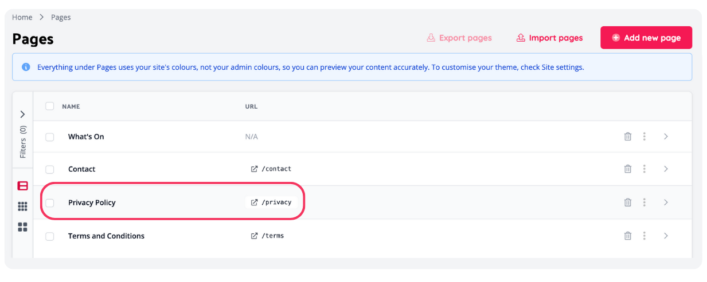Image resolution: width=707 pixels, height=282 pixels.
Task: Toggle the select-all checkbox in header
Action: [x=50, y=106]
